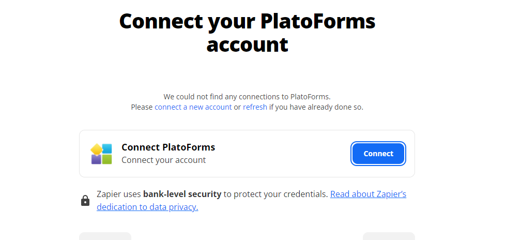The width and height of the screenshot is (506, 240).
Task: Click empty space inside the Connect PlatoForms card
Action: tap(284, 154)
